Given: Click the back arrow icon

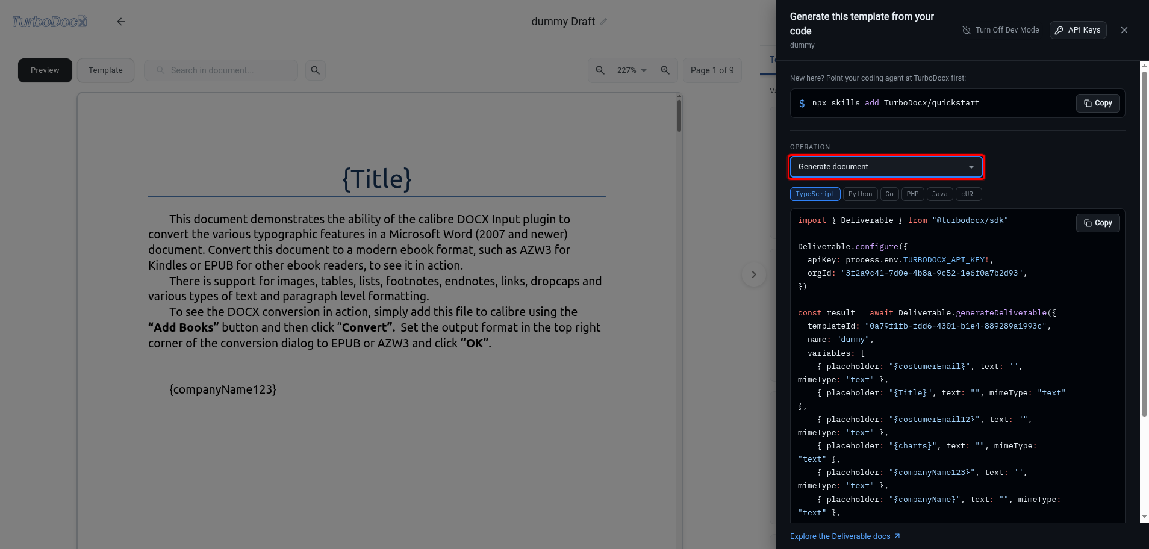Looking at the screenshot, I should (x=121, y=22).
